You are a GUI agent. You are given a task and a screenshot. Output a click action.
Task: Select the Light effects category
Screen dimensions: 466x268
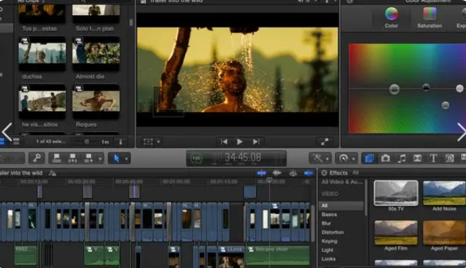click(x=327, y=250)
